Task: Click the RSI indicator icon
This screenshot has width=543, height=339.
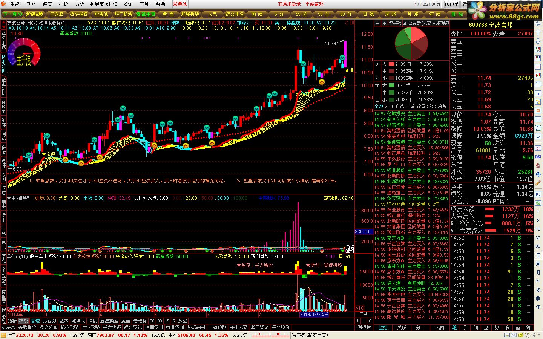Action: (x=538, y=157)
